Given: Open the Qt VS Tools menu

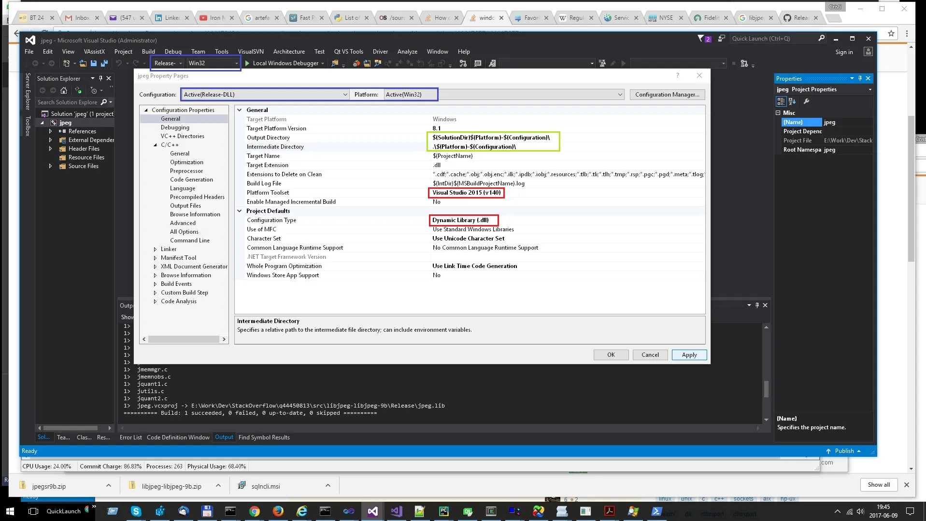Looking at the screenshot, I should click(x=348, y=52).
